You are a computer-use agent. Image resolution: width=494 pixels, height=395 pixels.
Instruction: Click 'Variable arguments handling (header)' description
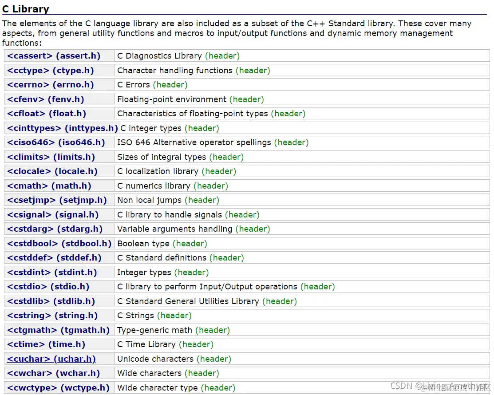tap(194, 229)
